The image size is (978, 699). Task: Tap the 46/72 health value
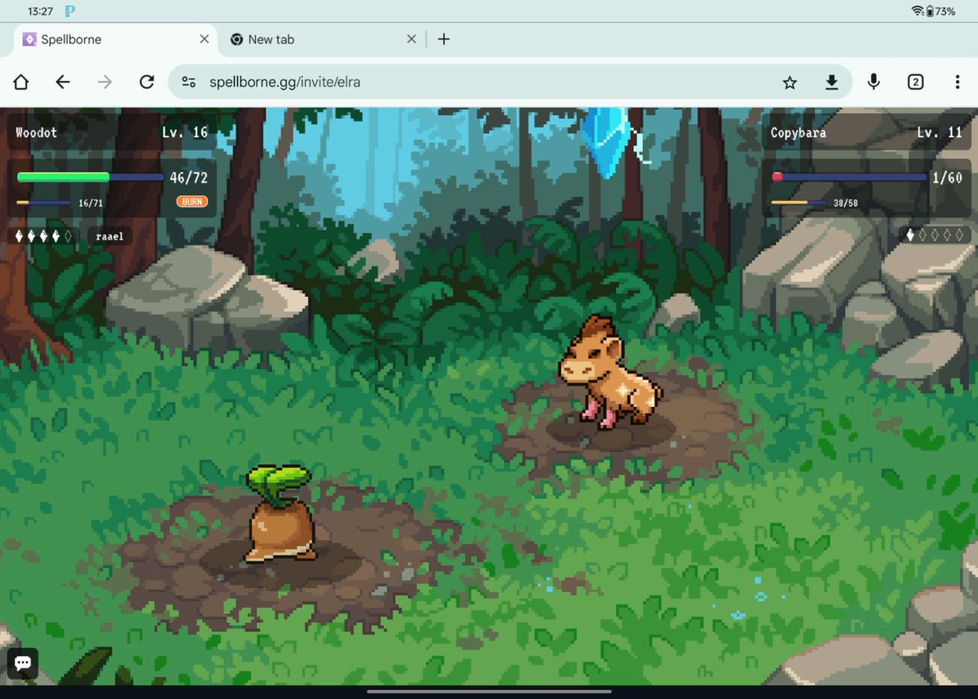[188, 178]
